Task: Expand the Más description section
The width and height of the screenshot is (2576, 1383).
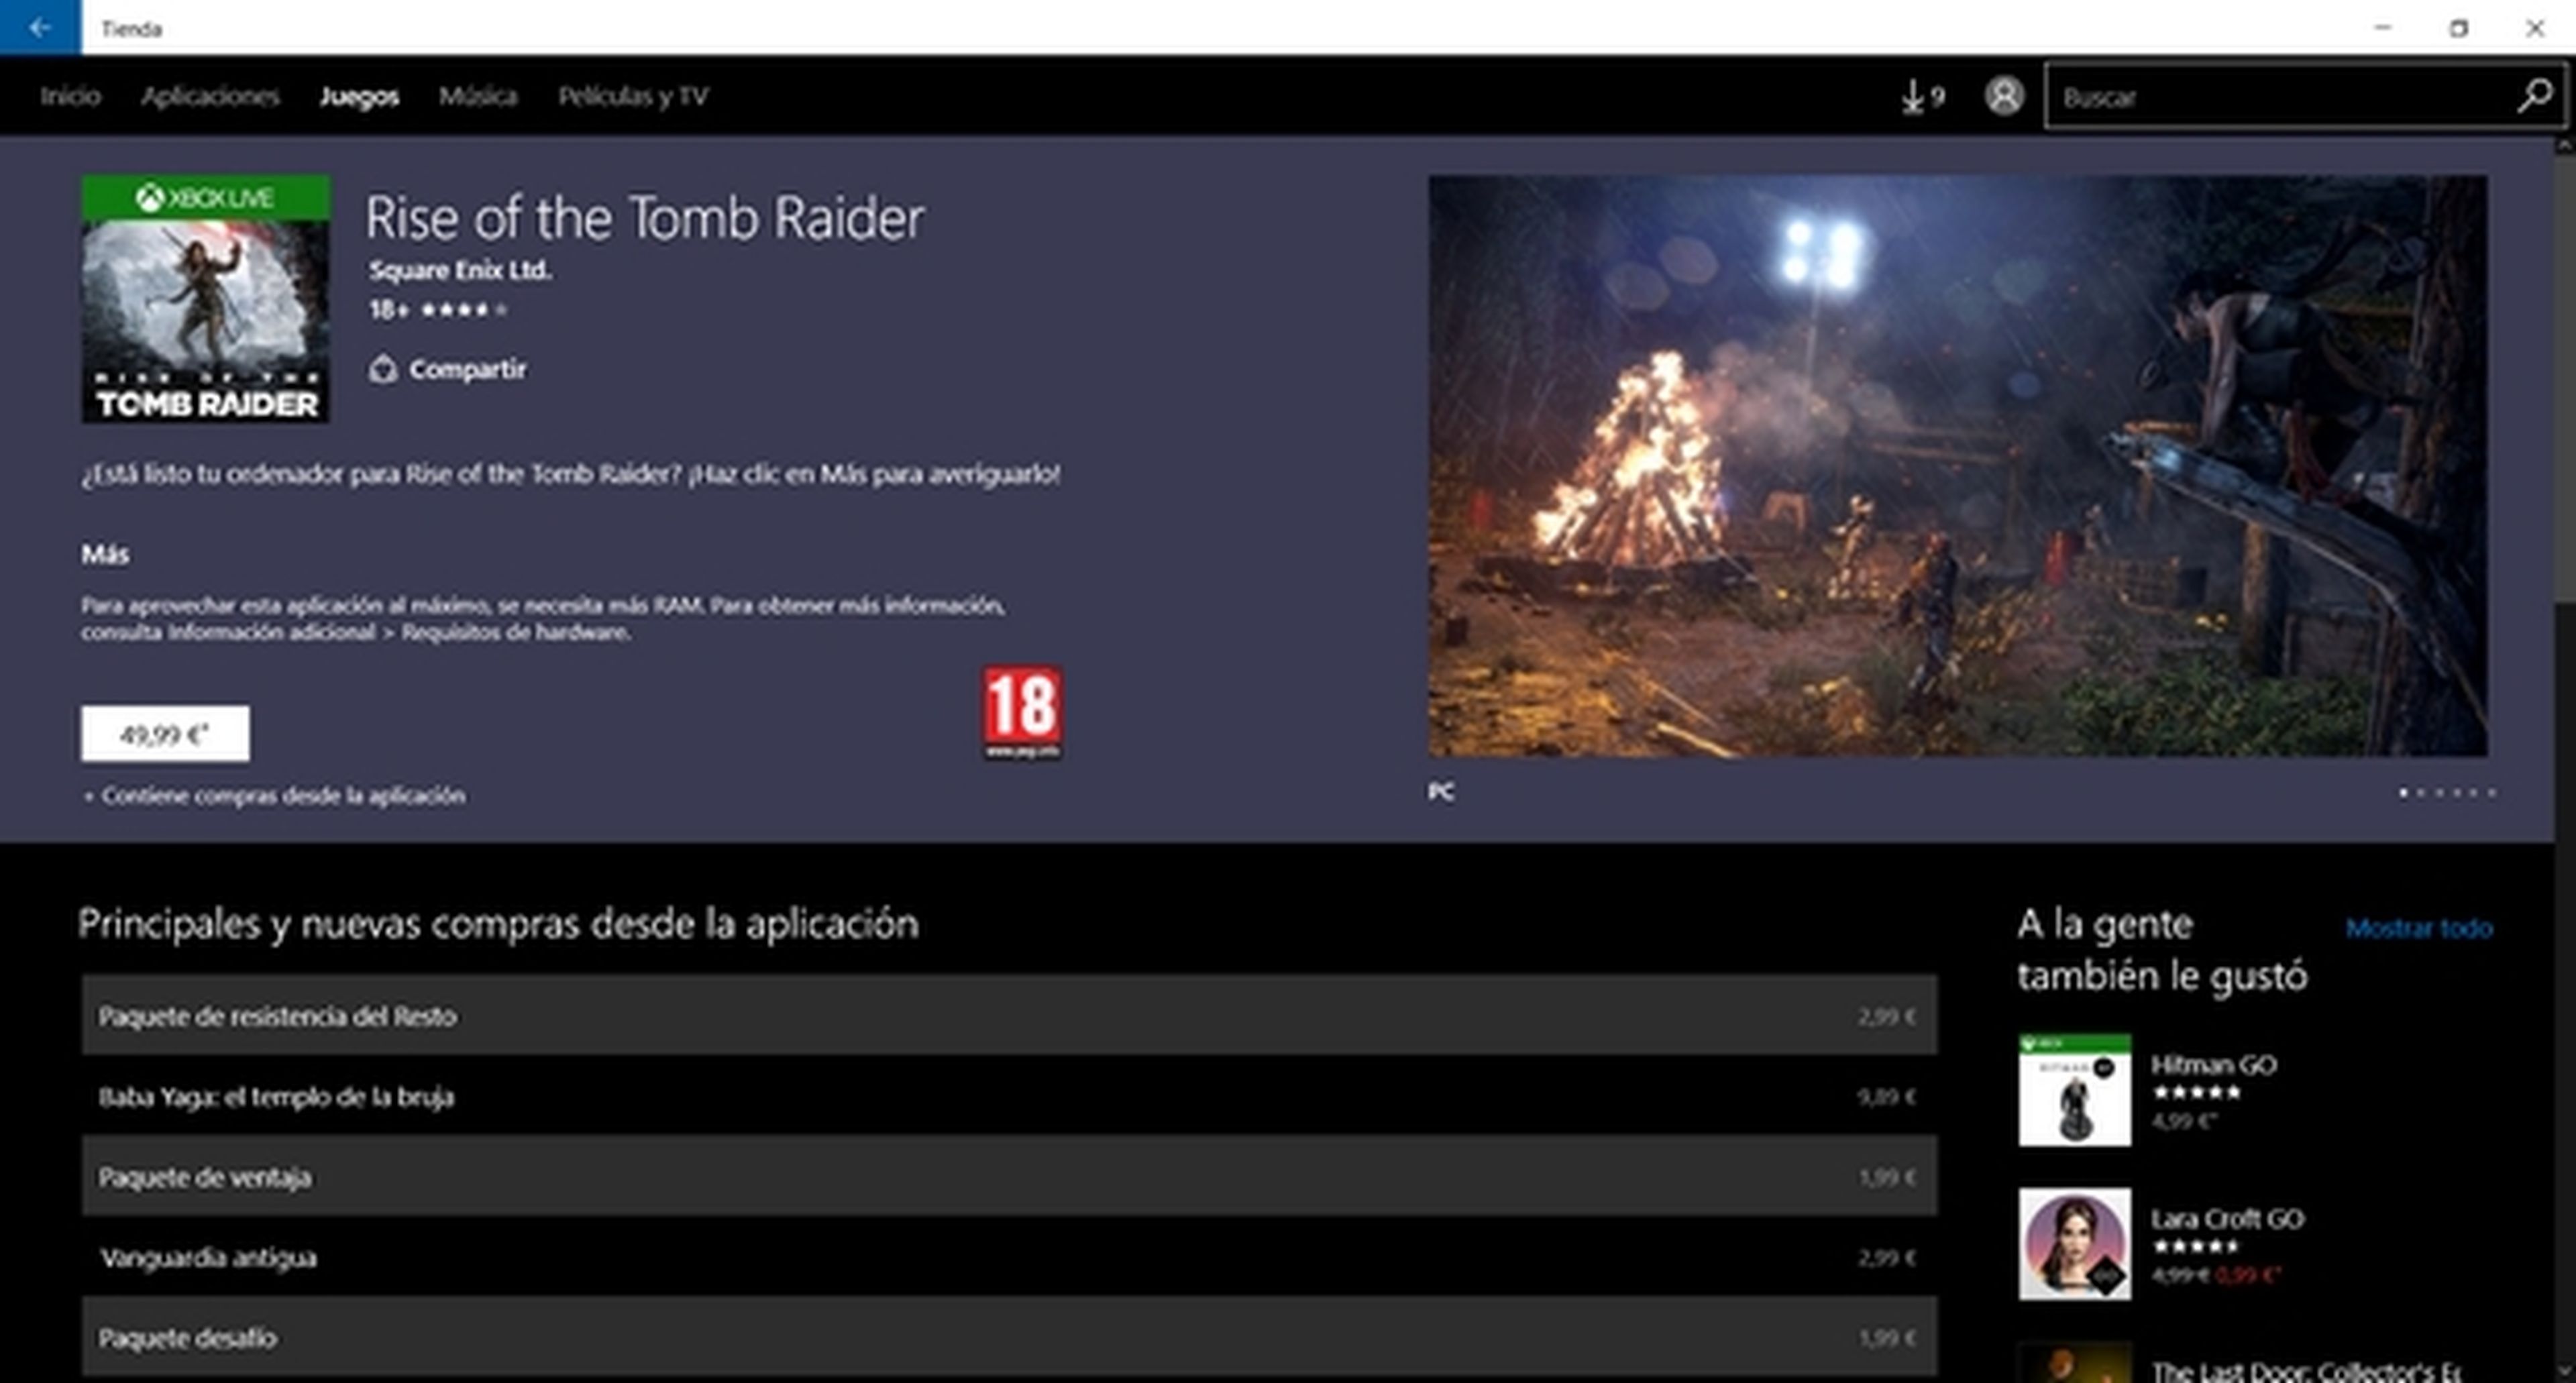Action: tap(105, 554)
